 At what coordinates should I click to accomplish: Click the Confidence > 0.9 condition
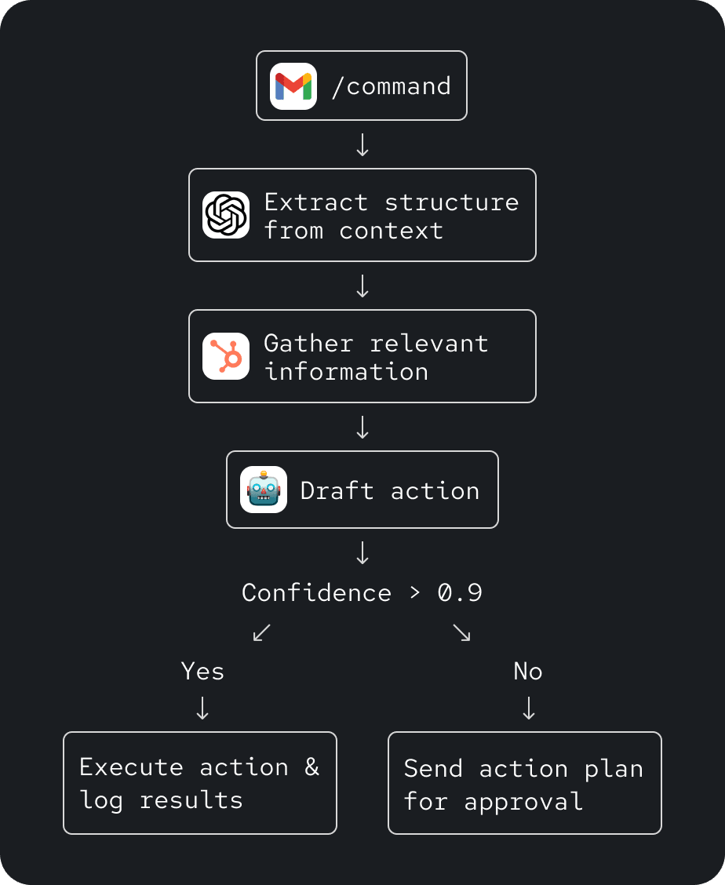tap(362, 592)
